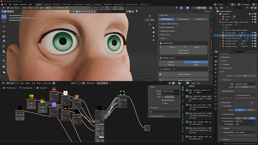The image size is (258, 145).
Task: Select the Add Cube tool
Action: coord(4,57)
